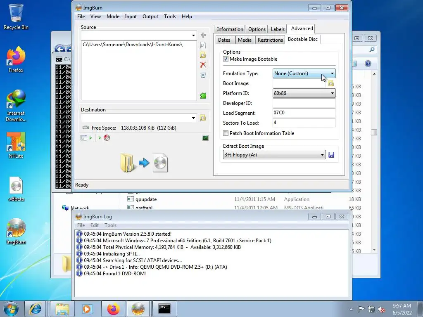The height and width of the screenshot is (317, 423).
Task: Click Browse for a file icon beside Source list
Action: (203, 45)
